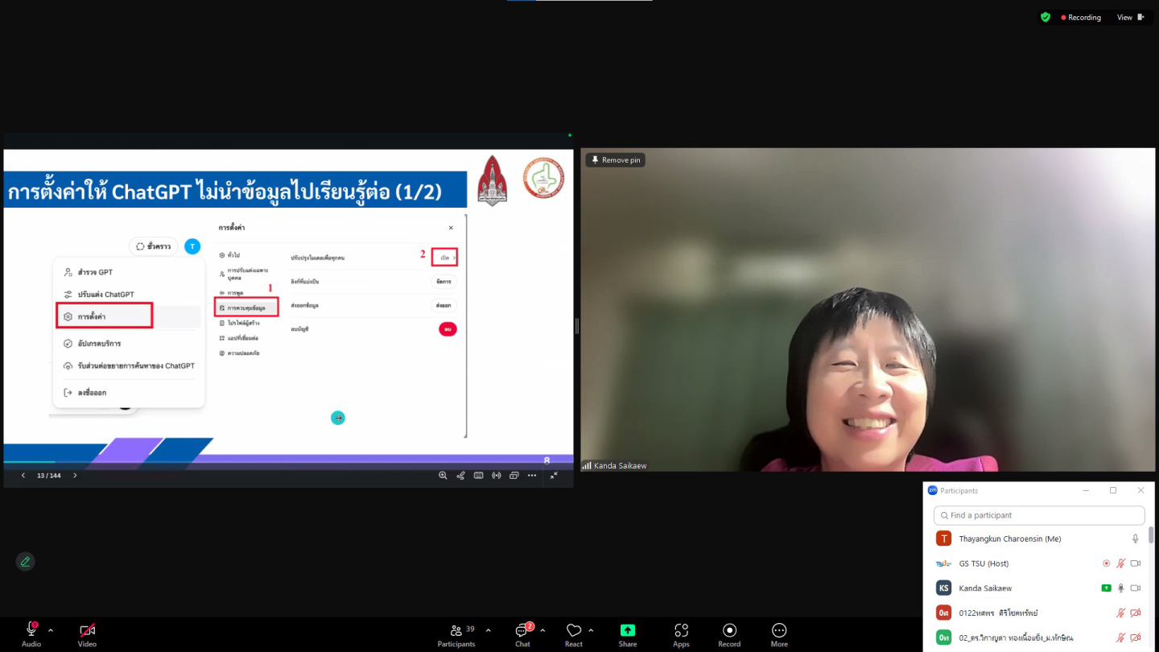Open the More options button
Viewport: 1159px width, 652px height.
[779, 633]
